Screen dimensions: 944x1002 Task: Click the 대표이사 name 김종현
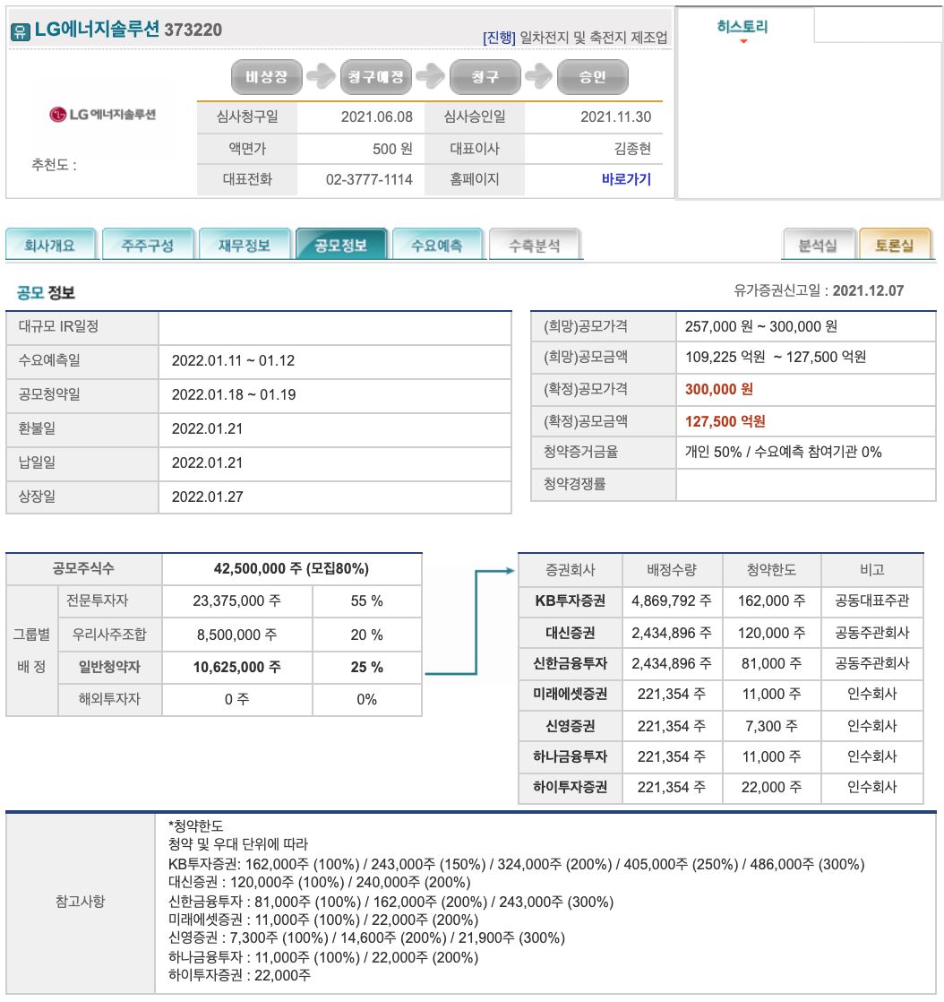point(632,149)
